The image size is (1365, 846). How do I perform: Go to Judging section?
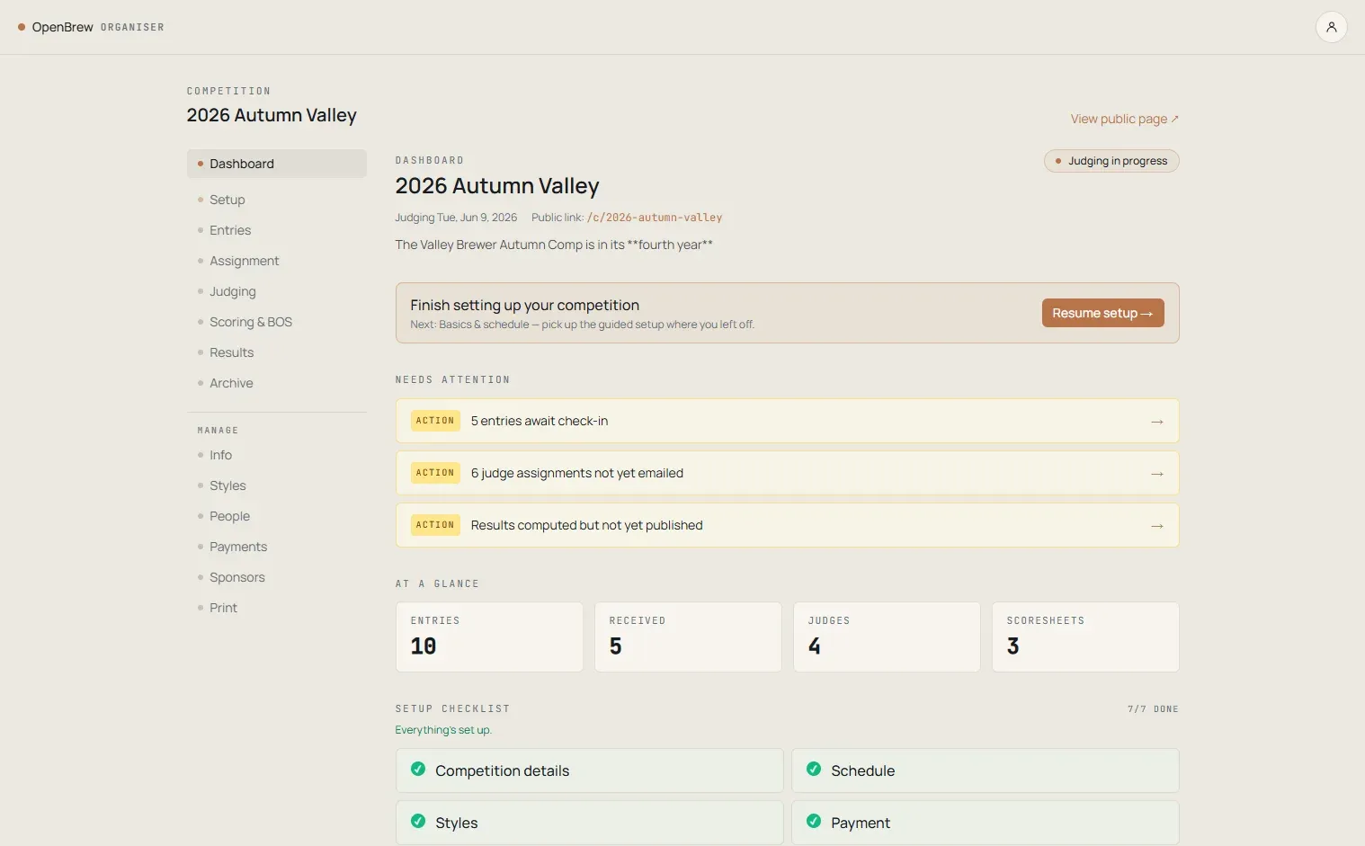click(277, 291)
